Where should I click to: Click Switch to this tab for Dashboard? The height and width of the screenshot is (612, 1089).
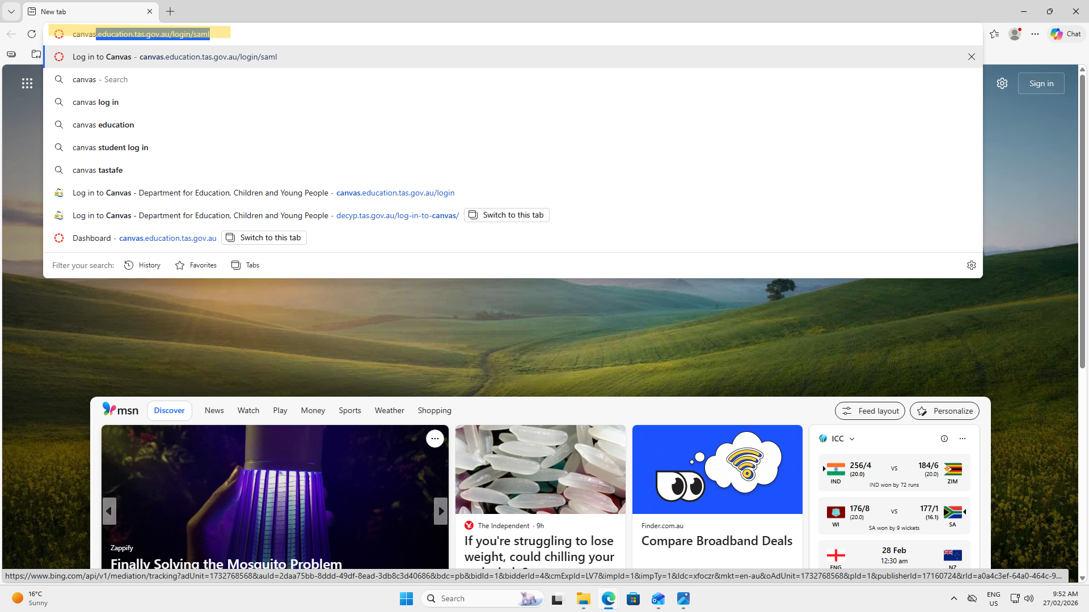coord(264,237)
